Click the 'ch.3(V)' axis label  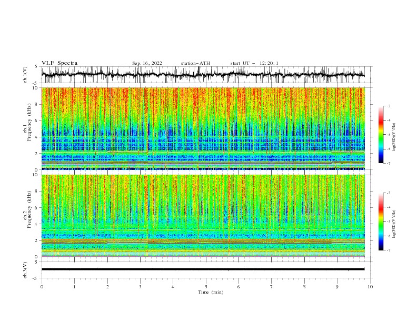point(25,270)
